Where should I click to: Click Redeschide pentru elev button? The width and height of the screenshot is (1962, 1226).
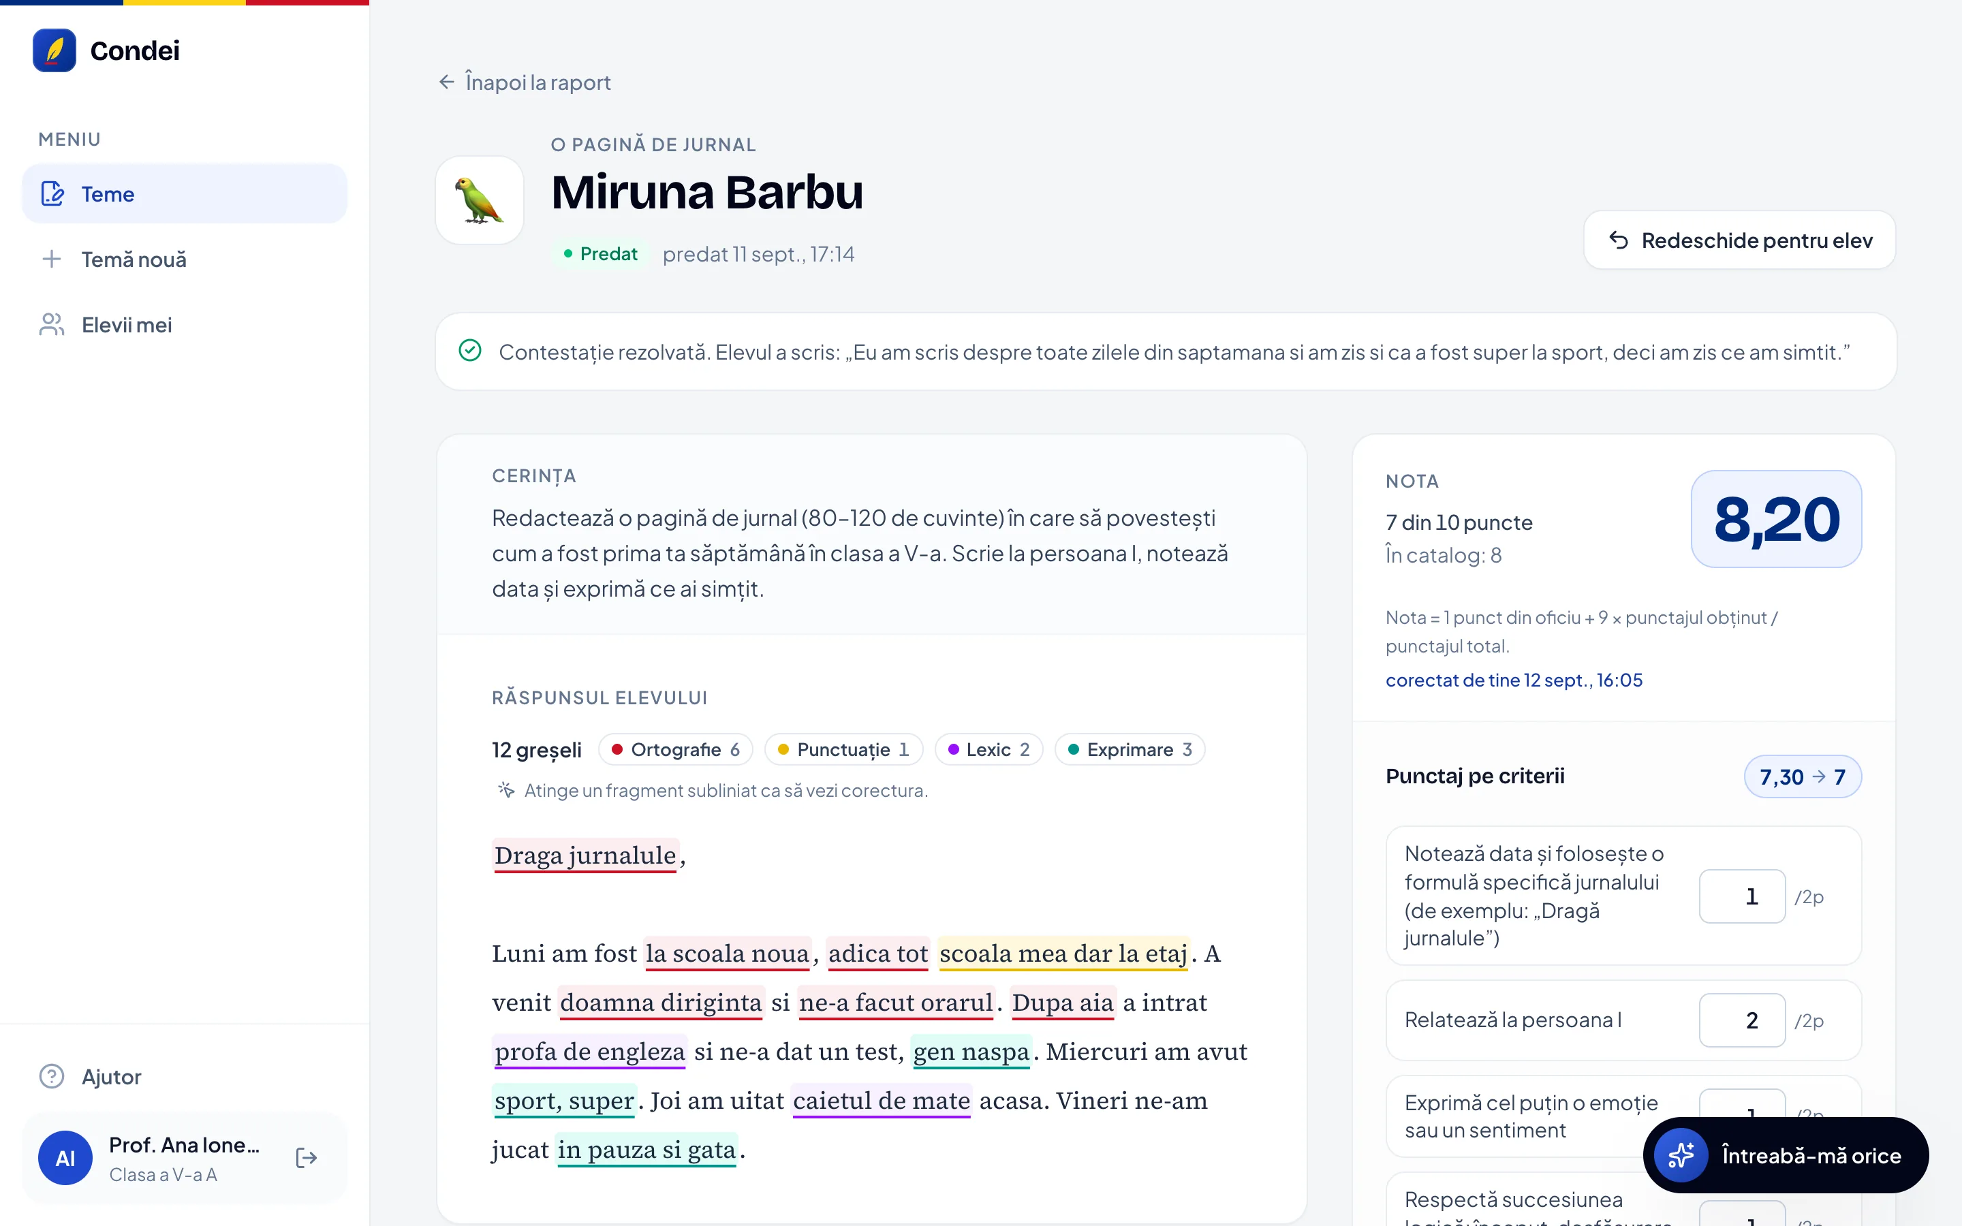pos(1740,240)
